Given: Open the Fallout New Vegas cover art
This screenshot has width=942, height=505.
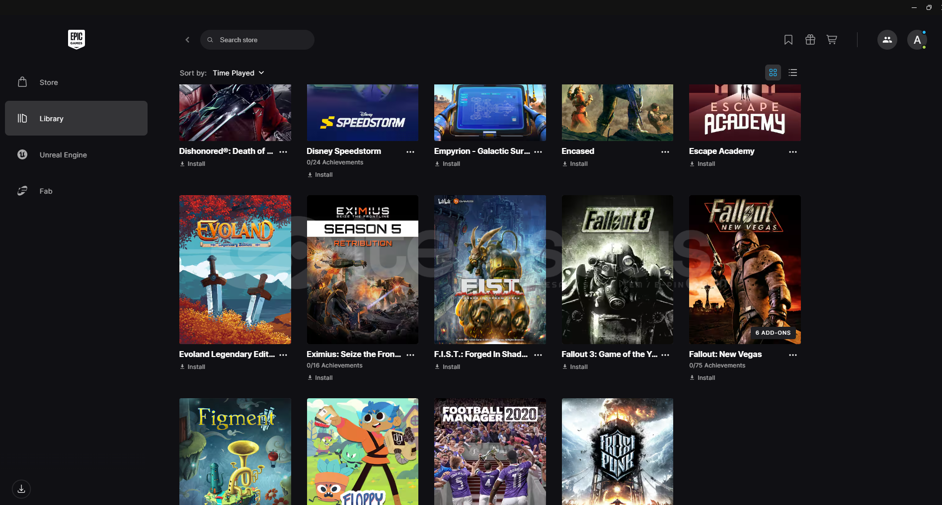Looking at the screenshot, I should click(x=745, y=270).
